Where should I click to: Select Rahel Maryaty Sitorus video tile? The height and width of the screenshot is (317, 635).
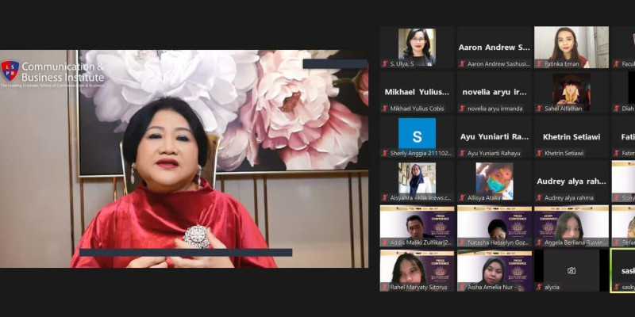[x=418, y=270]
